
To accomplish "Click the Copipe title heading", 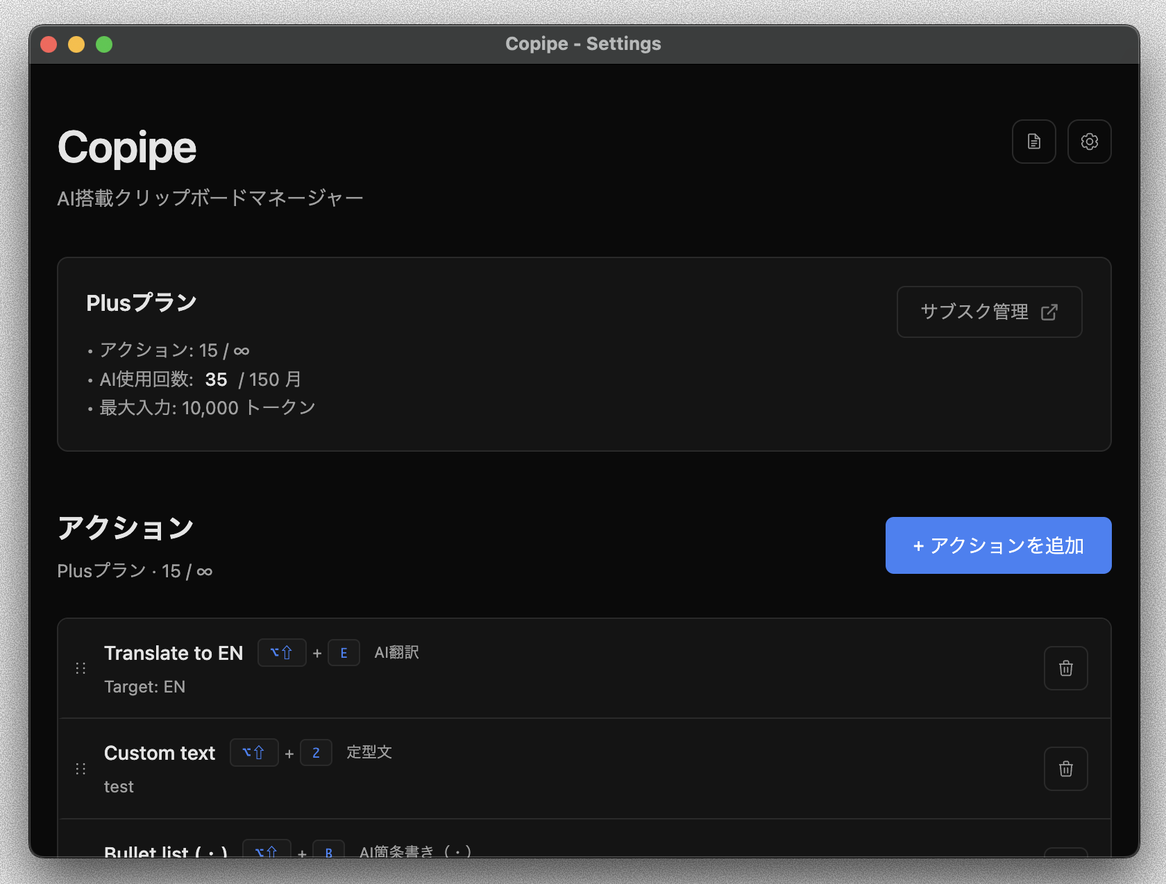I will pos(127,147).
